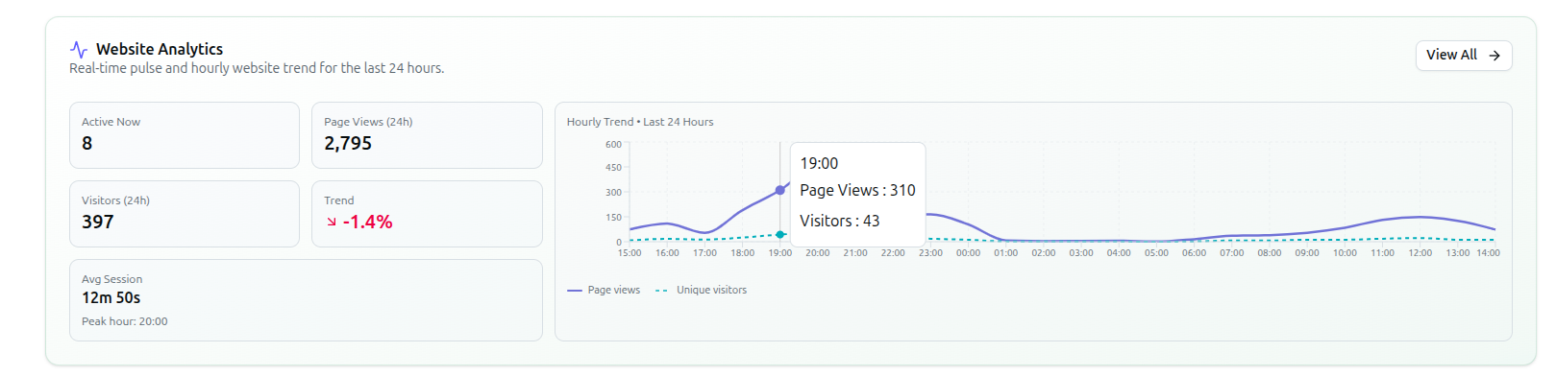
Task: Click the 2,795 page views number
Action: point(348,143)
